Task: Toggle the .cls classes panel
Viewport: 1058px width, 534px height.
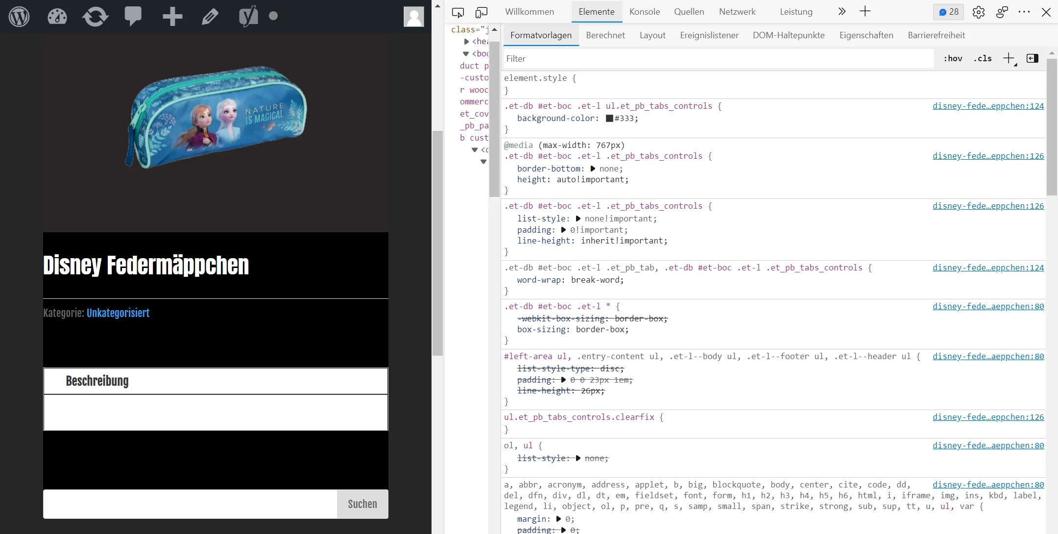Action: (x=983, y=59)
